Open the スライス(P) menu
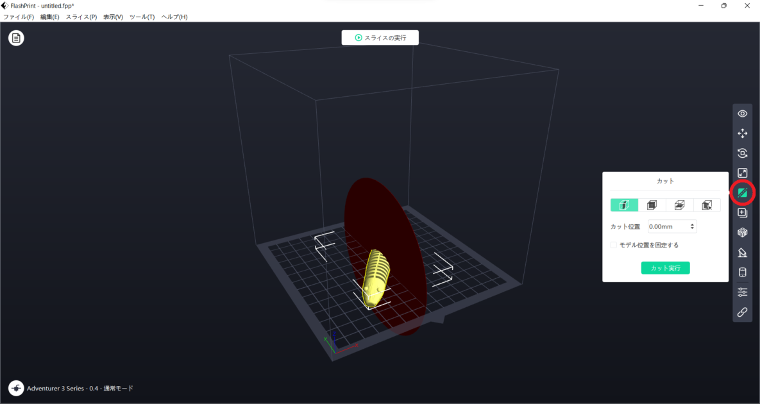Viewport: 760px width, 404px height. (x=81, y=17)
